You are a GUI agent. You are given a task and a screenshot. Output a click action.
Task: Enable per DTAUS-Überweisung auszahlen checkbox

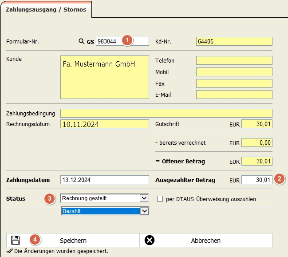[x=160, y=199]
